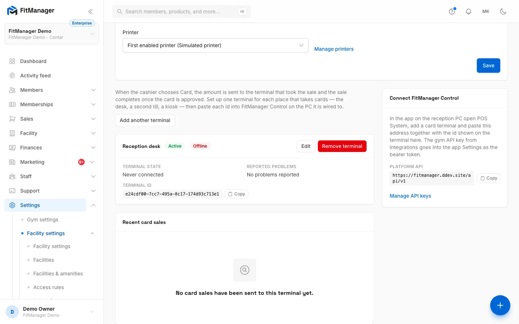
Task: Click the Marketing newspaper icon
Action: [x=12, y=162]
